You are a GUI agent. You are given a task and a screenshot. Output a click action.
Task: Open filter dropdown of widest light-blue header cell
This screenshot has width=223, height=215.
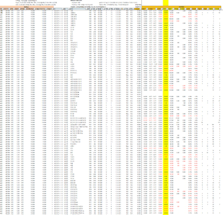tap(86, 9)
